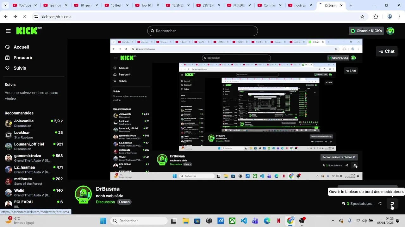This screenshot has height=227, width=405.
Task: Open Visual Studio Code from taskbar
Action: pyautogui.click(x=244, y=221)
